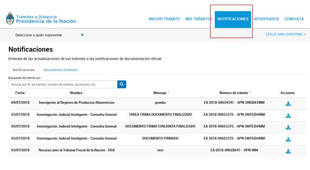Go to INICIAR TRÁMITE

pos(164,19)
